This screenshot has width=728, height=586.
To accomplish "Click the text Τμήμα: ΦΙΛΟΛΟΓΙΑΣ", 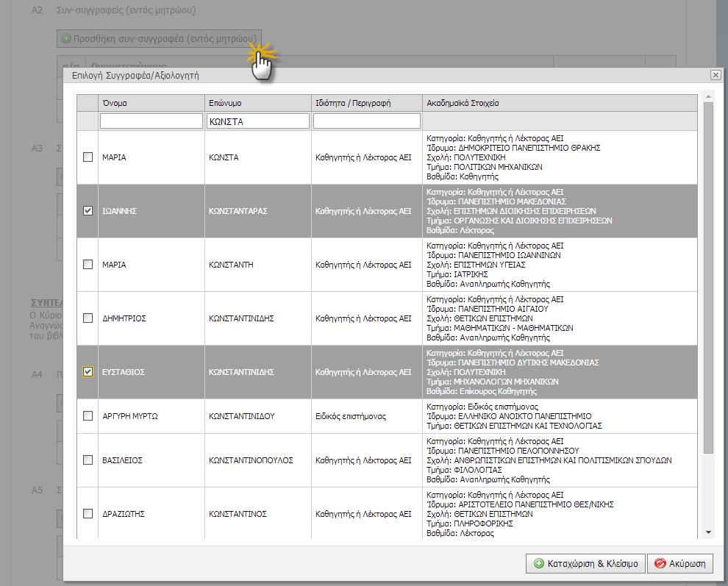I will pos(464,470).
